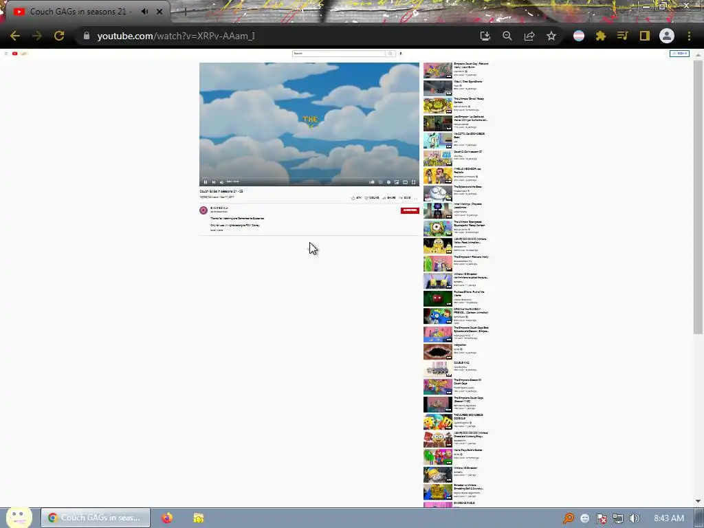Open Chrome three-dot menu

(689, 36)
